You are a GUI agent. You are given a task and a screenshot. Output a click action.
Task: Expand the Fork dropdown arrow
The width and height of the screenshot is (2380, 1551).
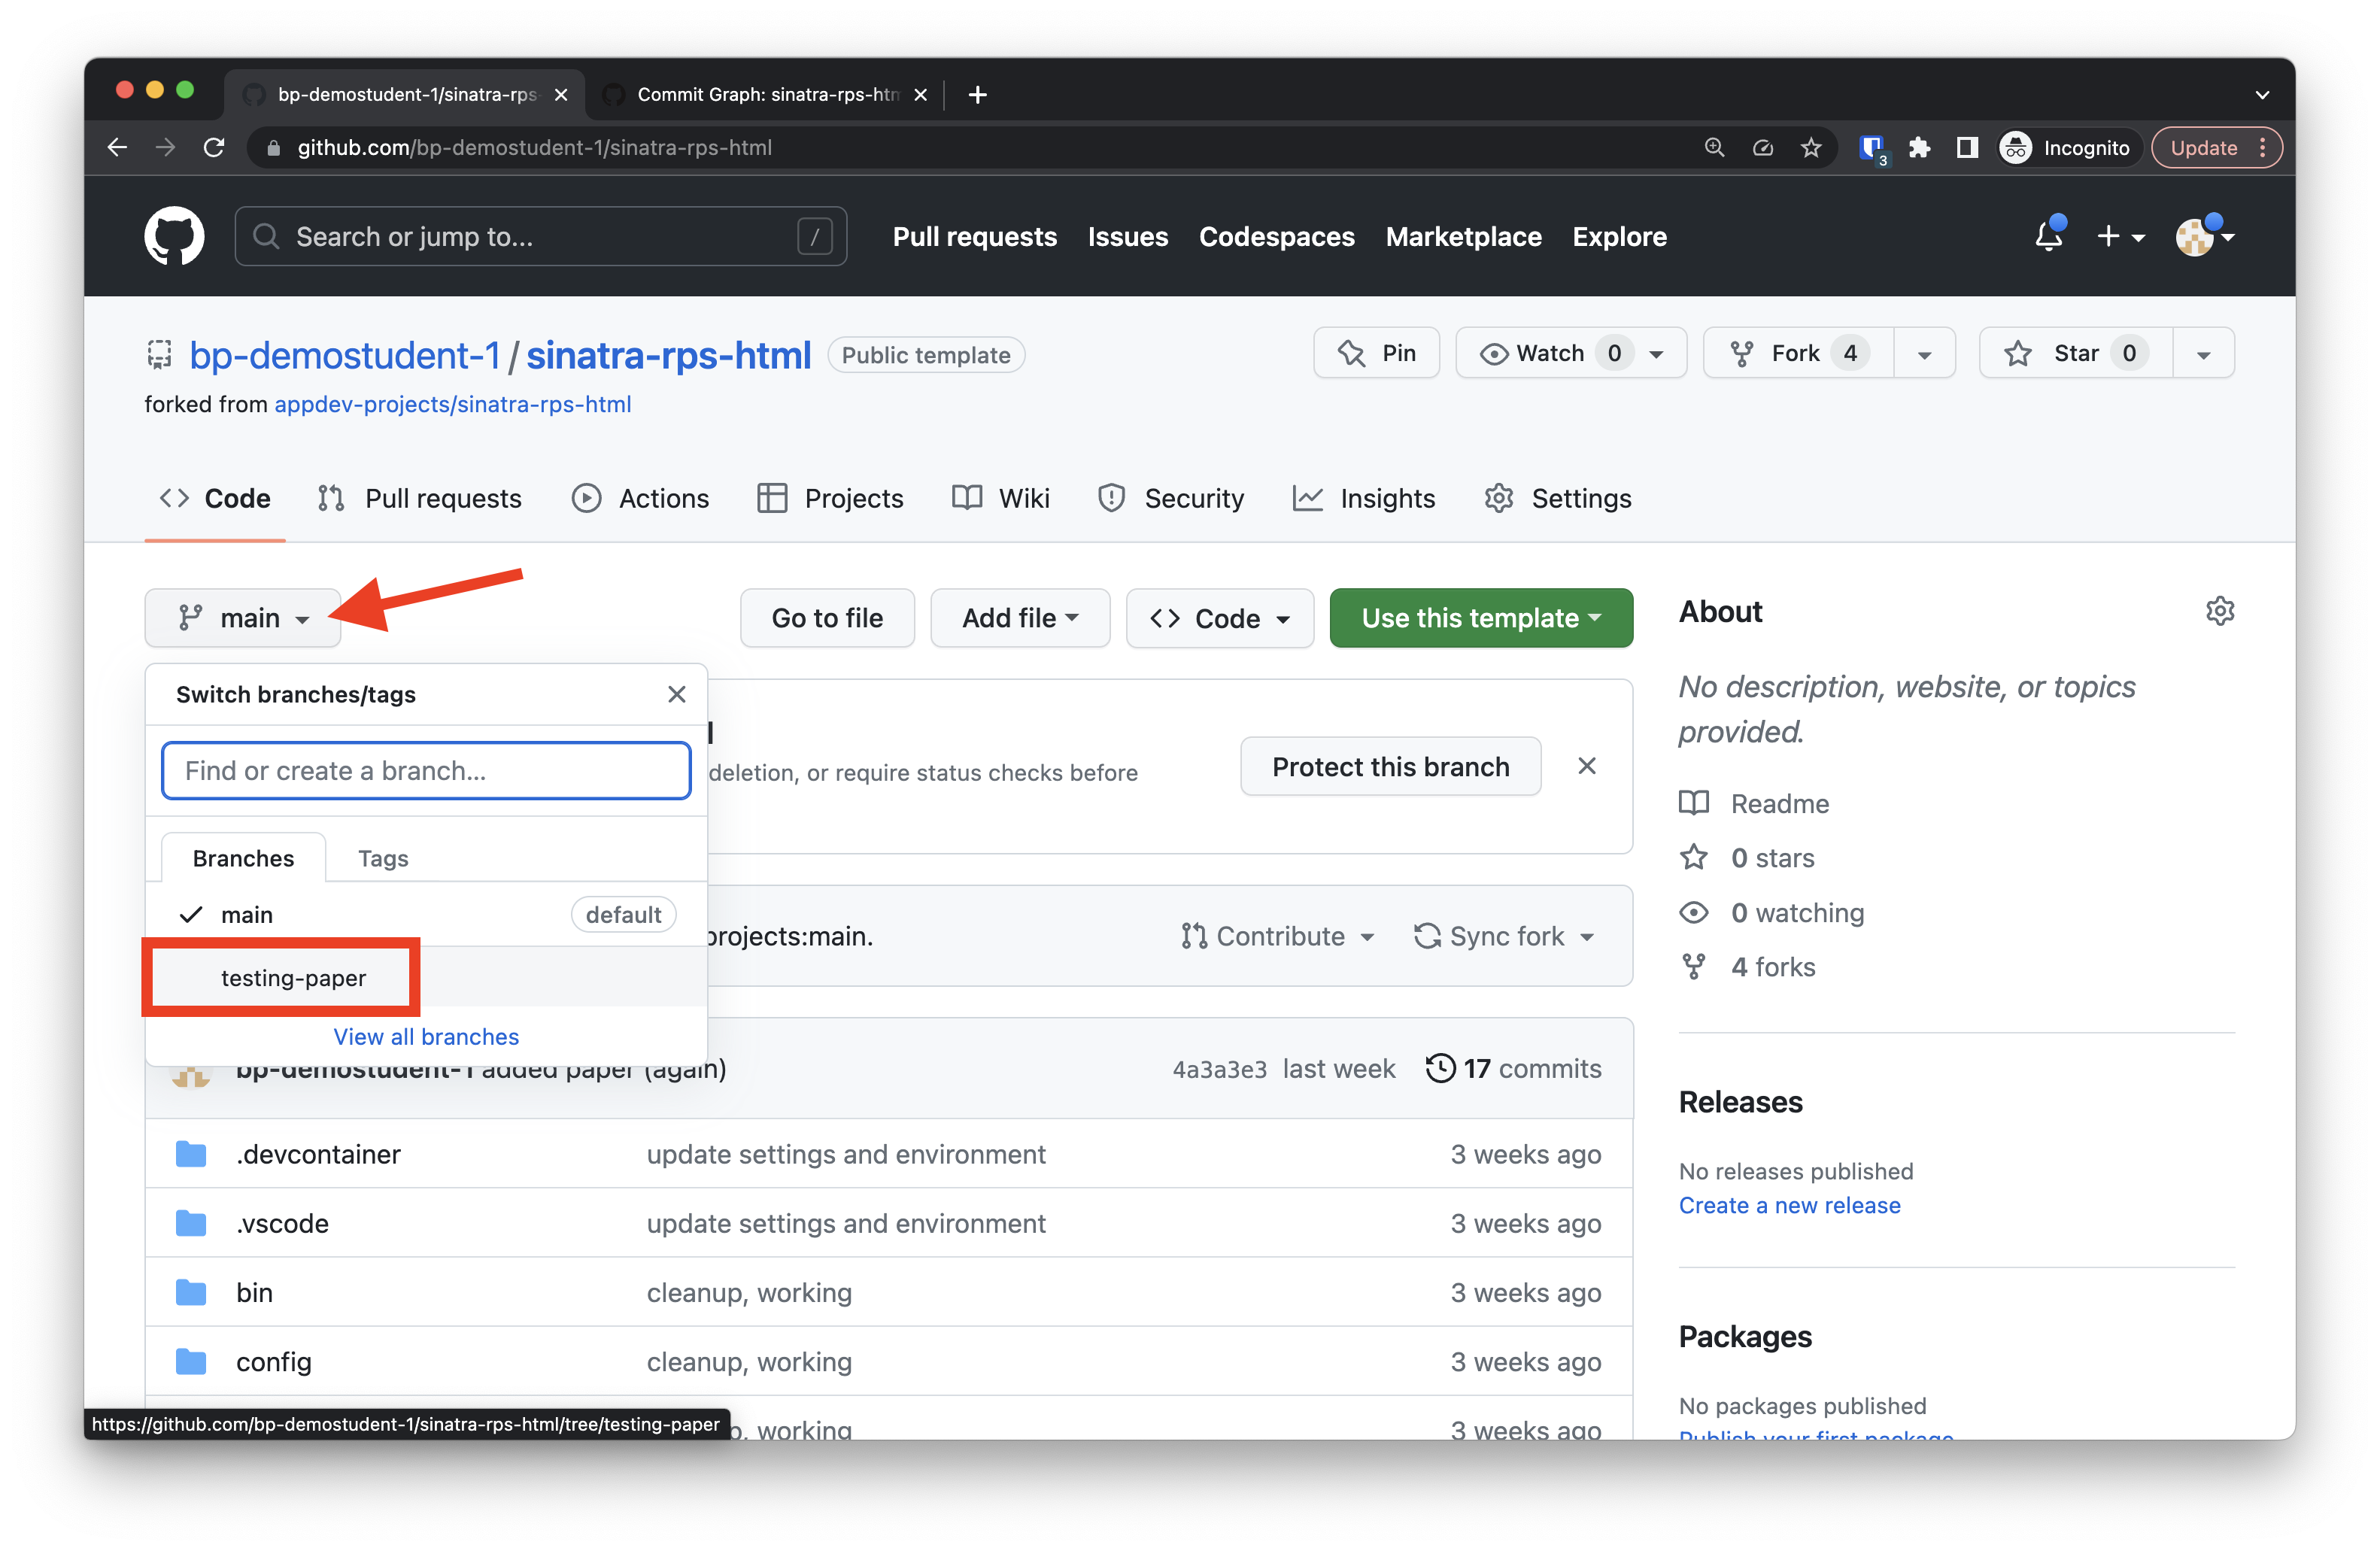coord(1924,354)
